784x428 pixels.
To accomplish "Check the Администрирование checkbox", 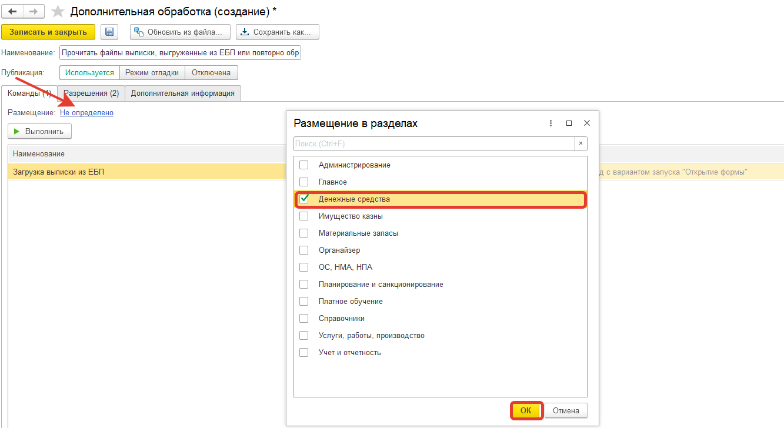I will (304, 165).
